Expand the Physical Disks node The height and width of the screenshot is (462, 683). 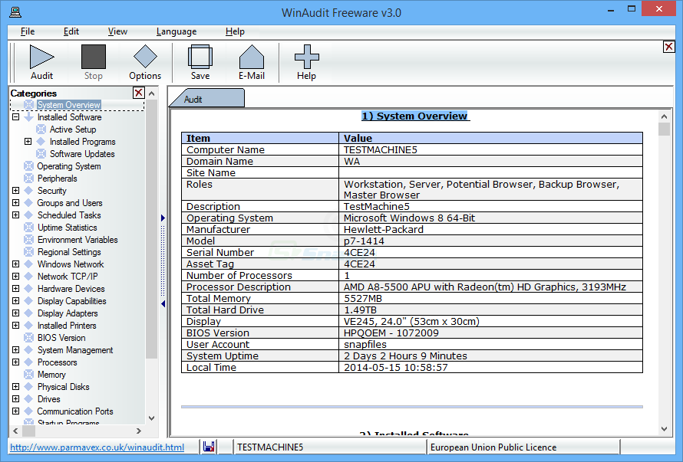(x=15, y=386)
